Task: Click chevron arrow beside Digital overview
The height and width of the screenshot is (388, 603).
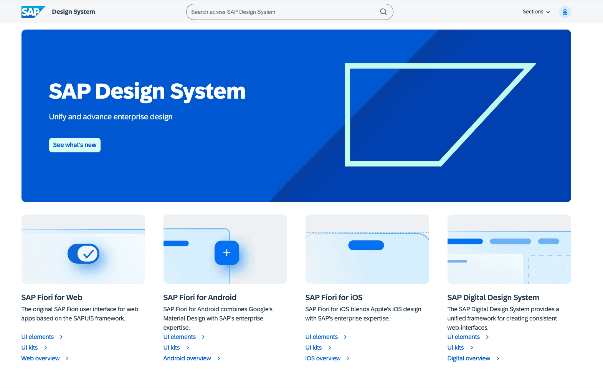Action: [498, 358]
